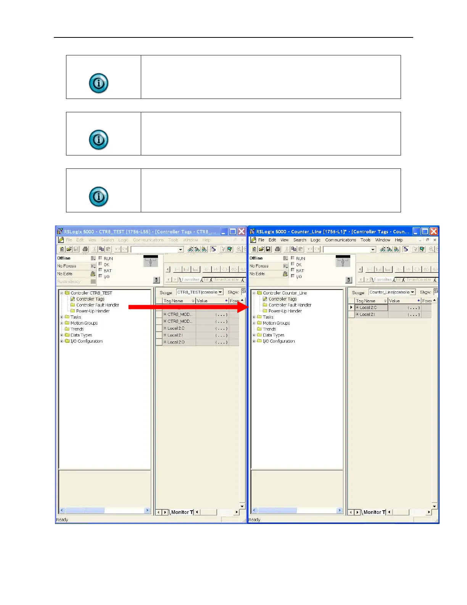Image resolution: width=467 pixels, height=605 pixels.
Task: Click Open folder icon in CTR8_TEST window
Action: (x=69, y=249)
